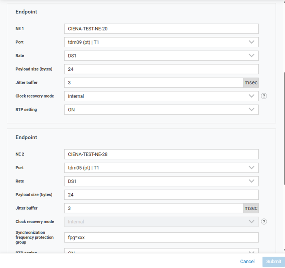Open disabled NE 2 Clock recovery mode dropdown

[161, 222]
